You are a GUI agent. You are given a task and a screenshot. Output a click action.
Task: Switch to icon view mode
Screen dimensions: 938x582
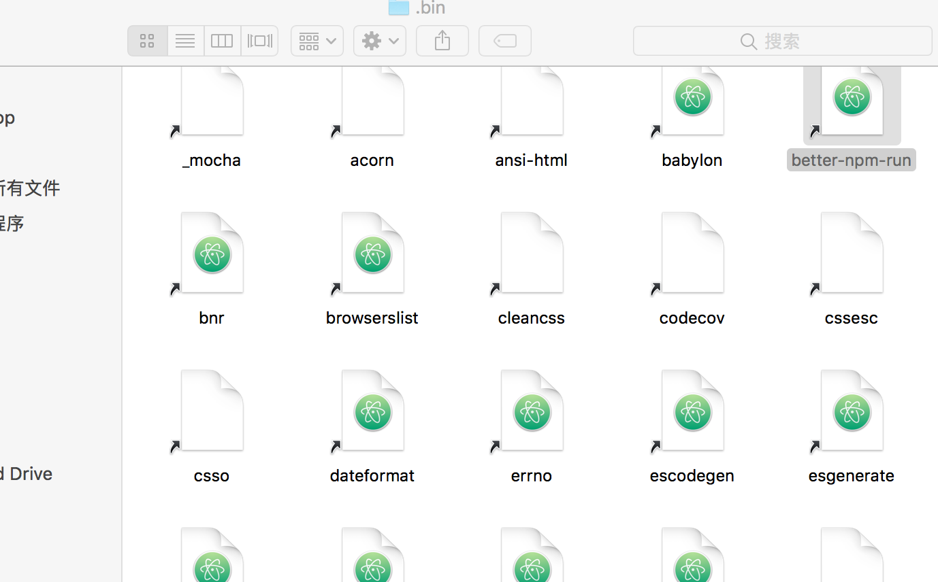[148, 41]
